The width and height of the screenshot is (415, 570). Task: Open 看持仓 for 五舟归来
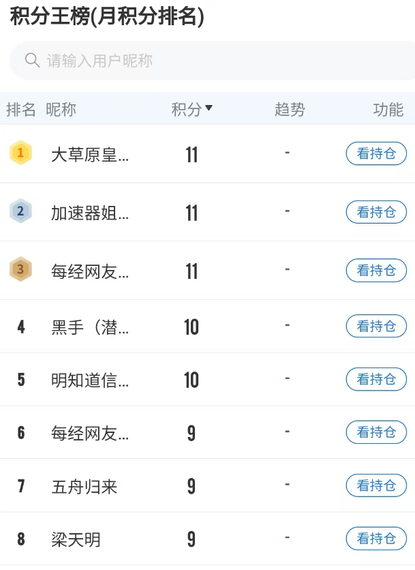tap(376, 485)
